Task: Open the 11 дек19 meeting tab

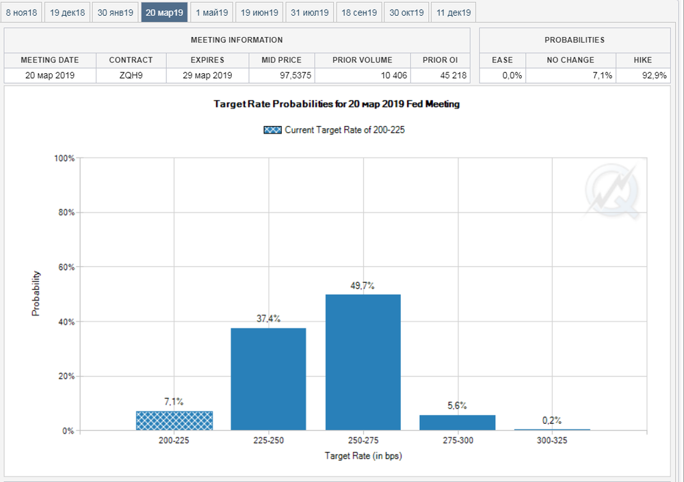Action: (x=453, y=12)
